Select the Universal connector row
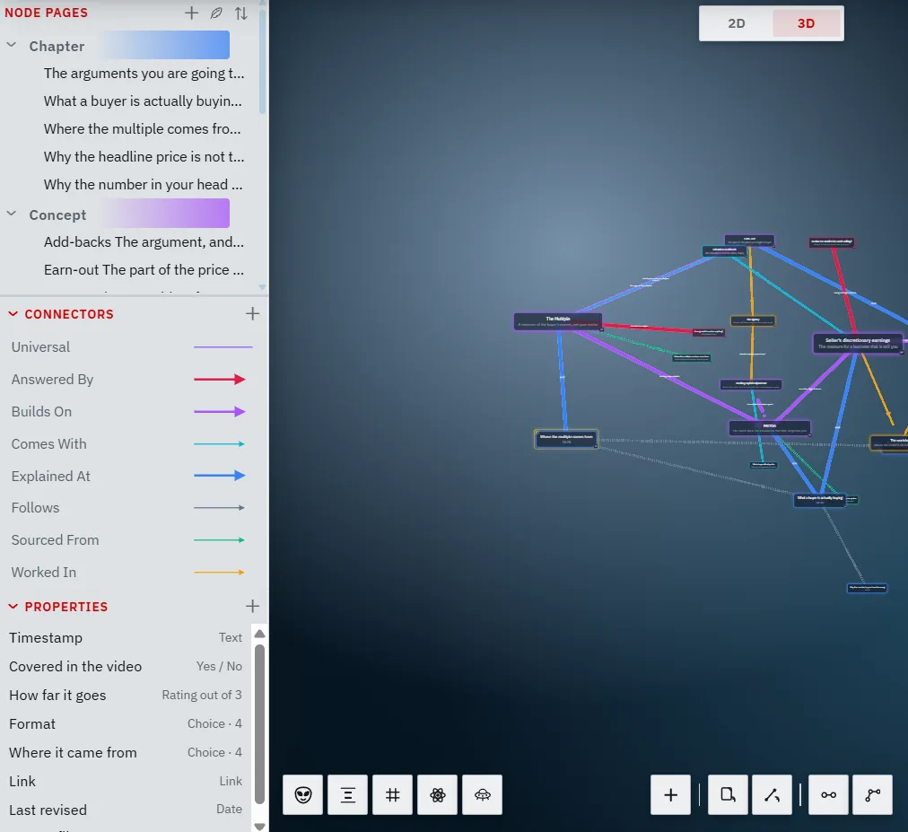The image size is (908, 832). (132, 347)
